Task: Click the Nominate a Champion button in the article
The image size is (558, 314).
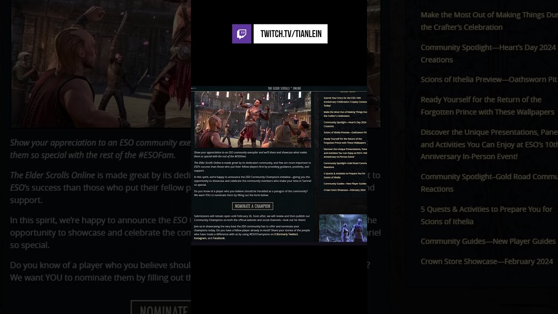Action: 253,206
